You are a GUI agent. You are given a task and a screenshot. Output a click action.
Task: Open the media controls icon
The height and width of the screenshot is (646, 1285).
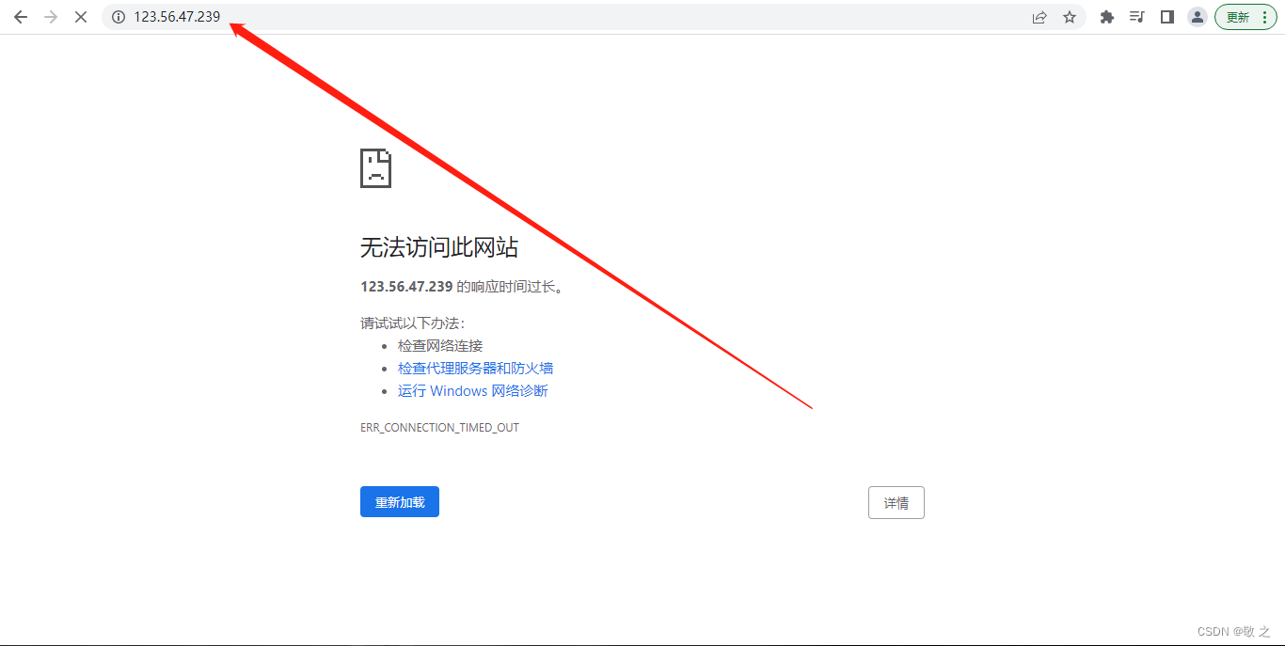(1136, 16)
